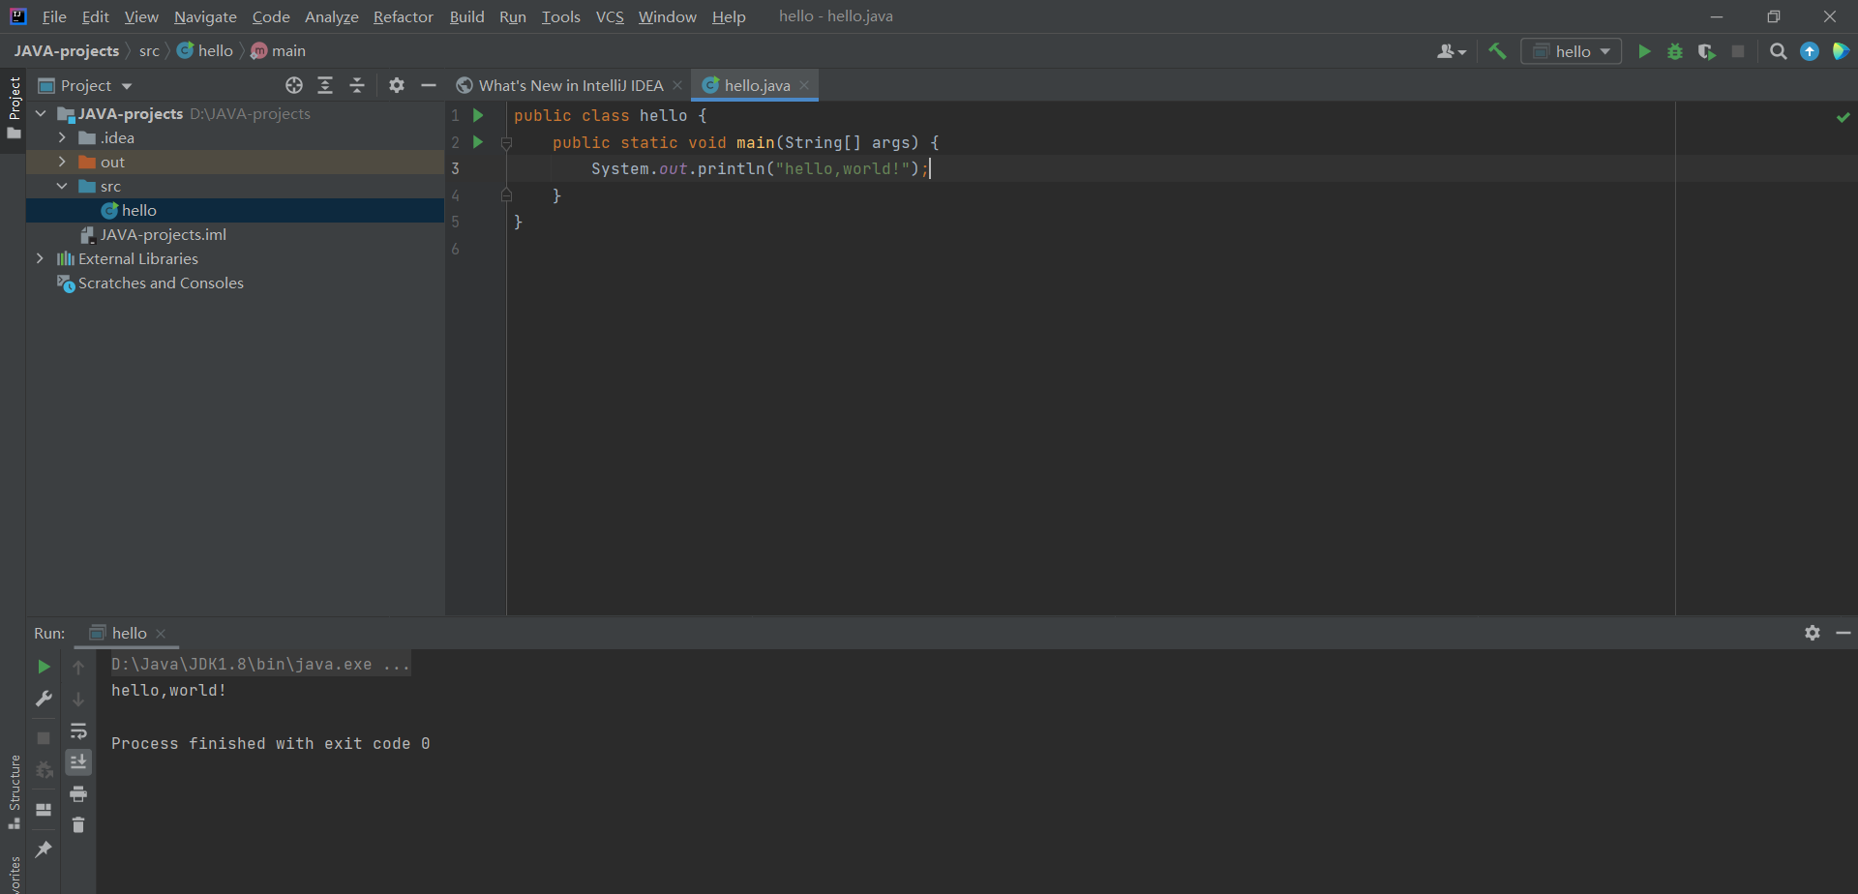Open the Build menu
This screenshot has width=1858, height=894.
(466, 16)
